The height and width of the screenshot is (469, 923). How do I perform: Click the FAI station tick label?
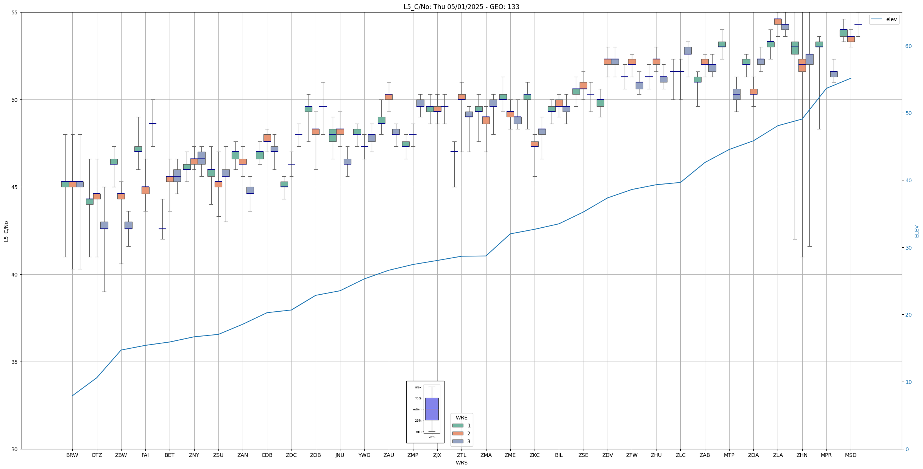(x=145, y=455)
